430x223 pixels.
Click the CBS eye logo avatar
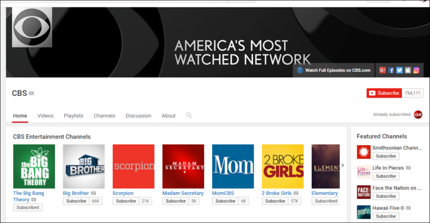click(32, 27)
